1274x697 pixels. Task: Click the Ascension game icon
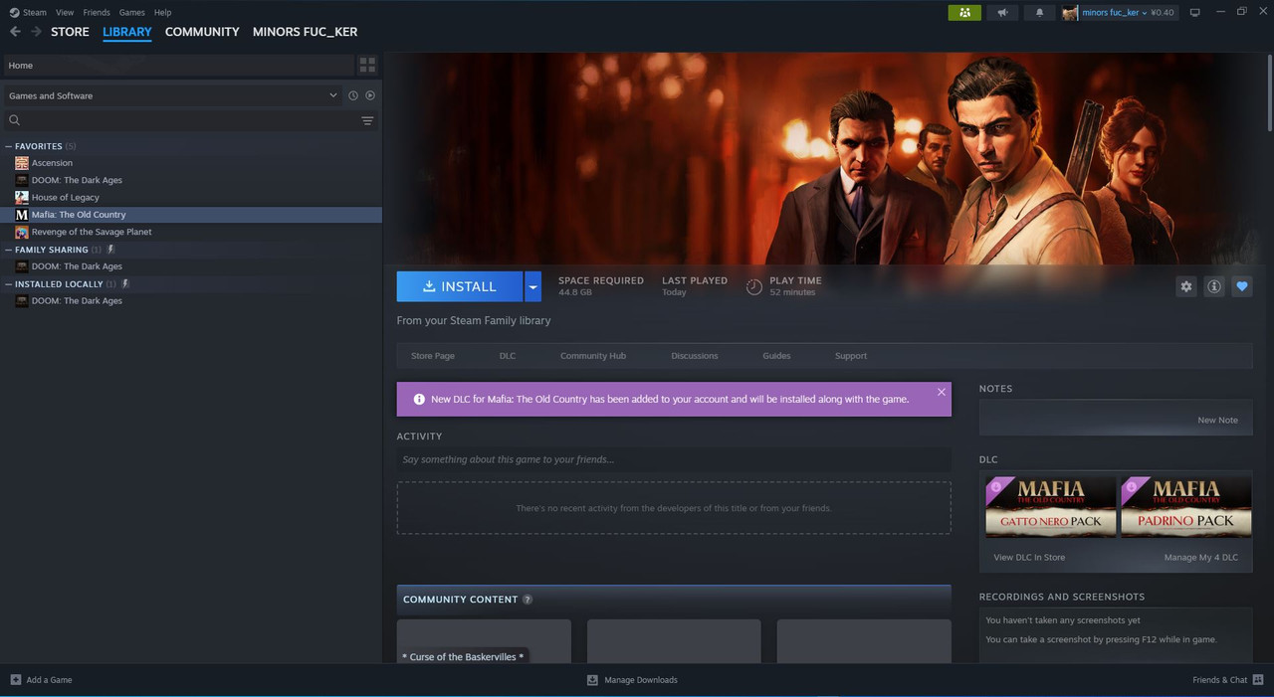22,163
